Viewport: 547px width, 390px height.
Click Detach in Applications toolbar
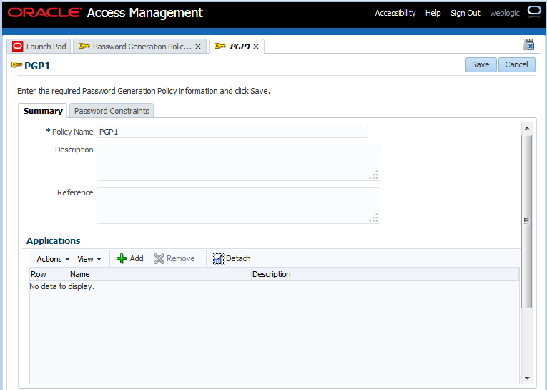[232, 259]
